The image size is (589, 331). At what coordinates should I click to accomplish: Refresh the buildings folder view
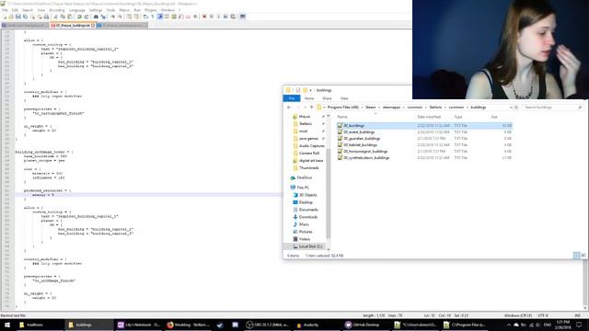(516, 108)
